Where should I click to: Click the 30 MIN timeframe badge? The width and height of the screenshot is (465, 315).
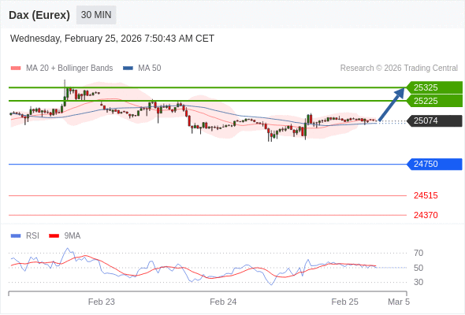pos(96,15)
